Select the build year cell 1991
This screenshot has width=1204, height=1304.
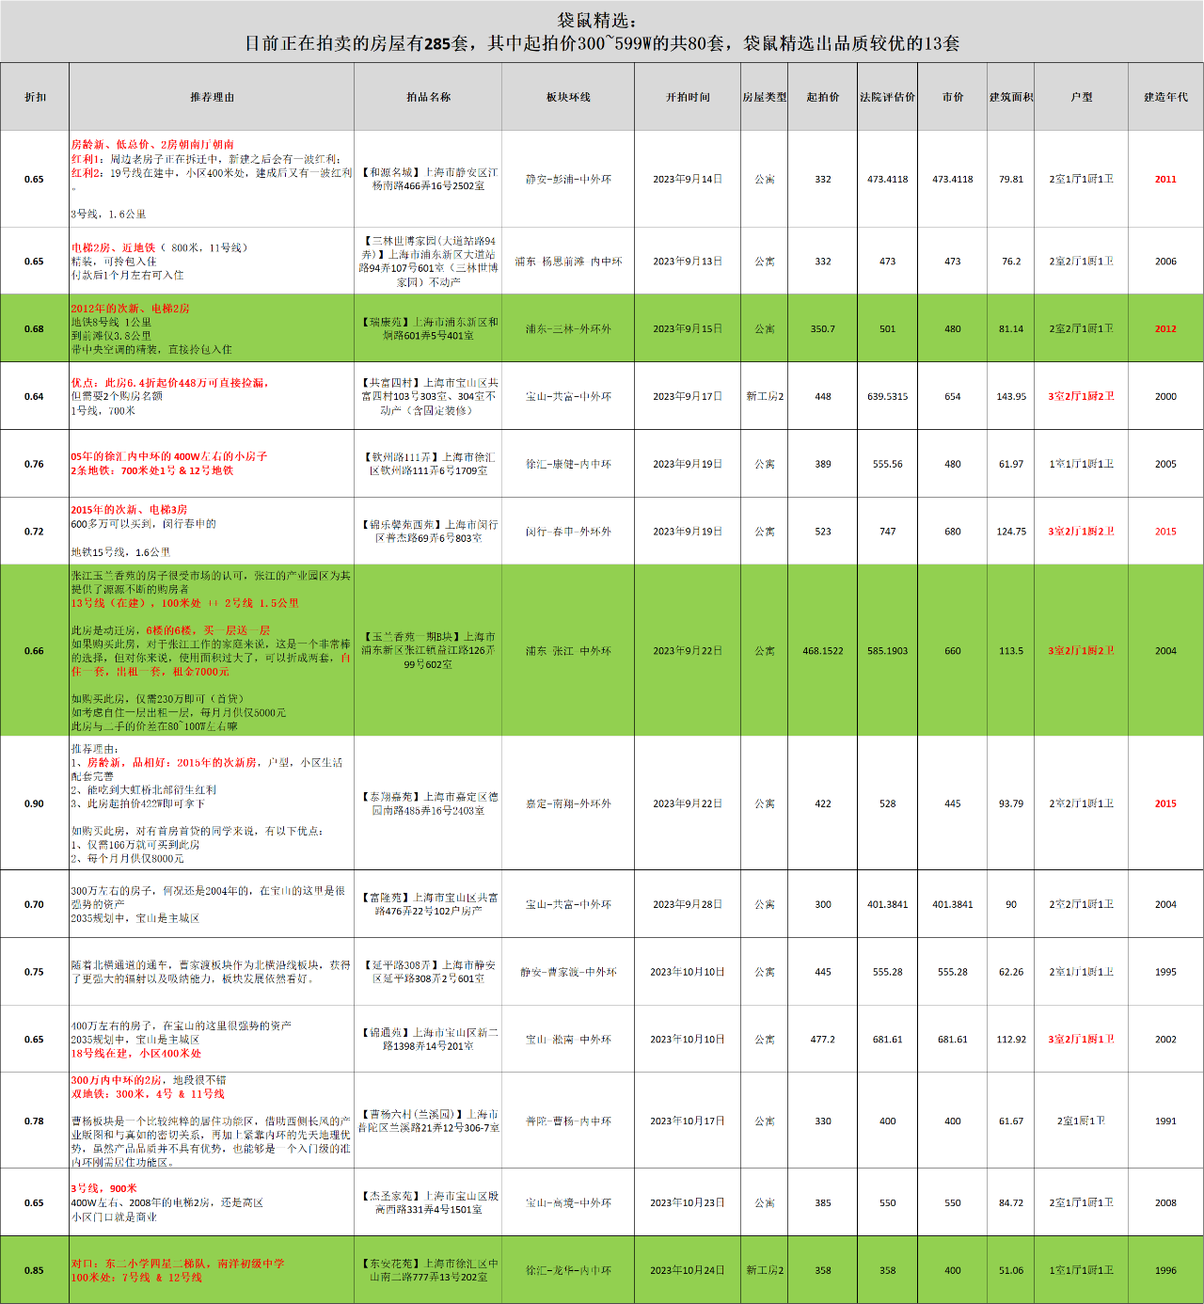1165,1121
